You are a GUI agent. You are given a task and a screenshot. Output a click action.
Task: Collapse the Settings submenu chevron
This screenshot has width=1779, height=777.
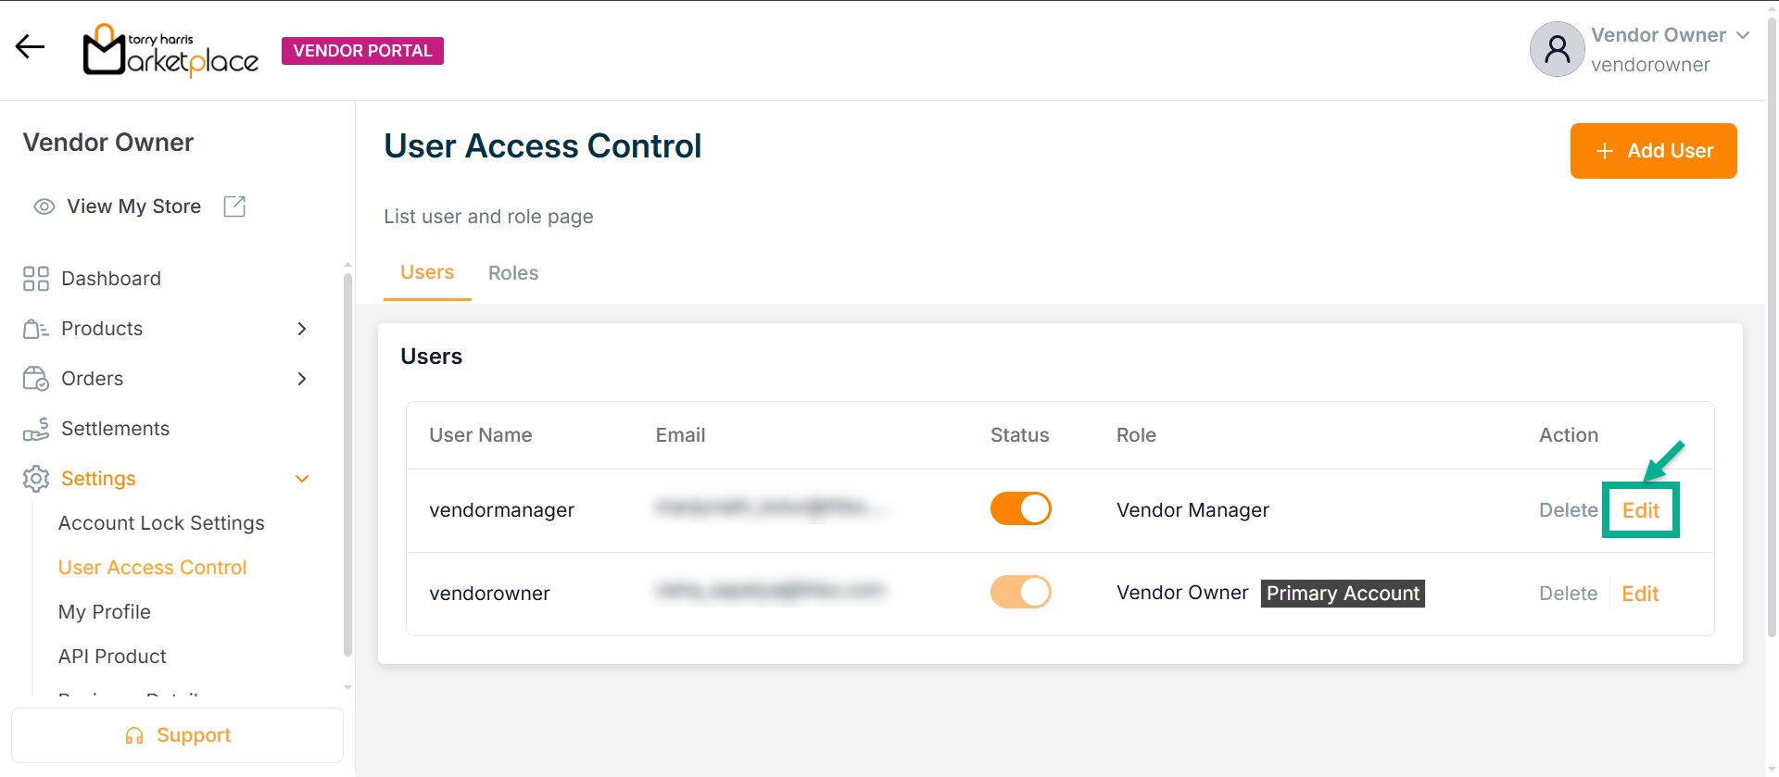coord(302,479)
